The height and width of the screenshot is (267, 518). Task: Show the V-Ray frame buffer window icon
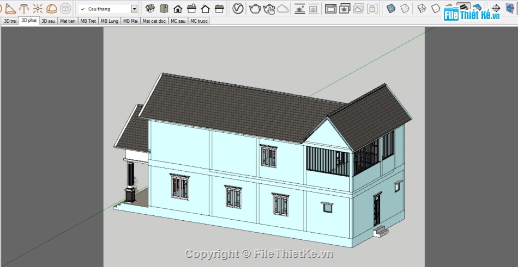[330, 9]
